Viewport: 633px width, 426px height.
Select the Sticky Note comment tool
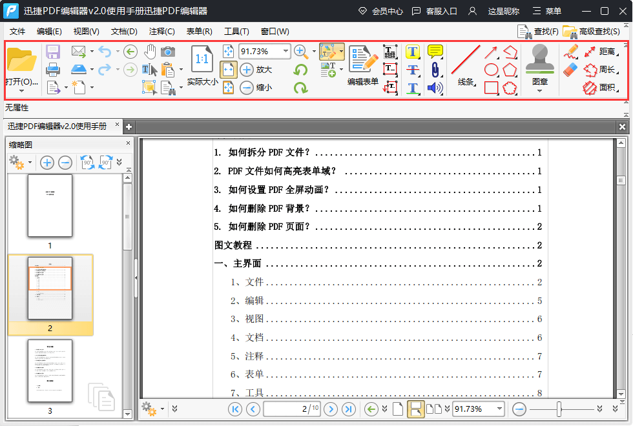[435, 51]
